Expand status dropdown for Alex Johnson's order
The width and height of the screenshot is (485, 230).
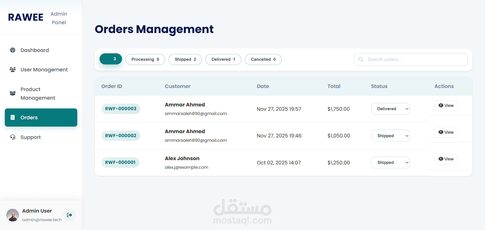[x=391, y=162]
